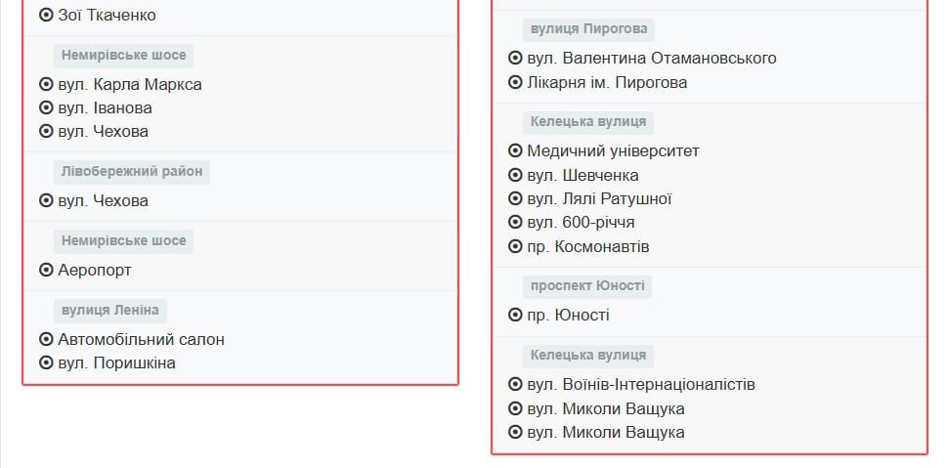Select вул. Чехова under Лівобережний район
Viewport: 948px width, 468px height.
pos(103,200)
